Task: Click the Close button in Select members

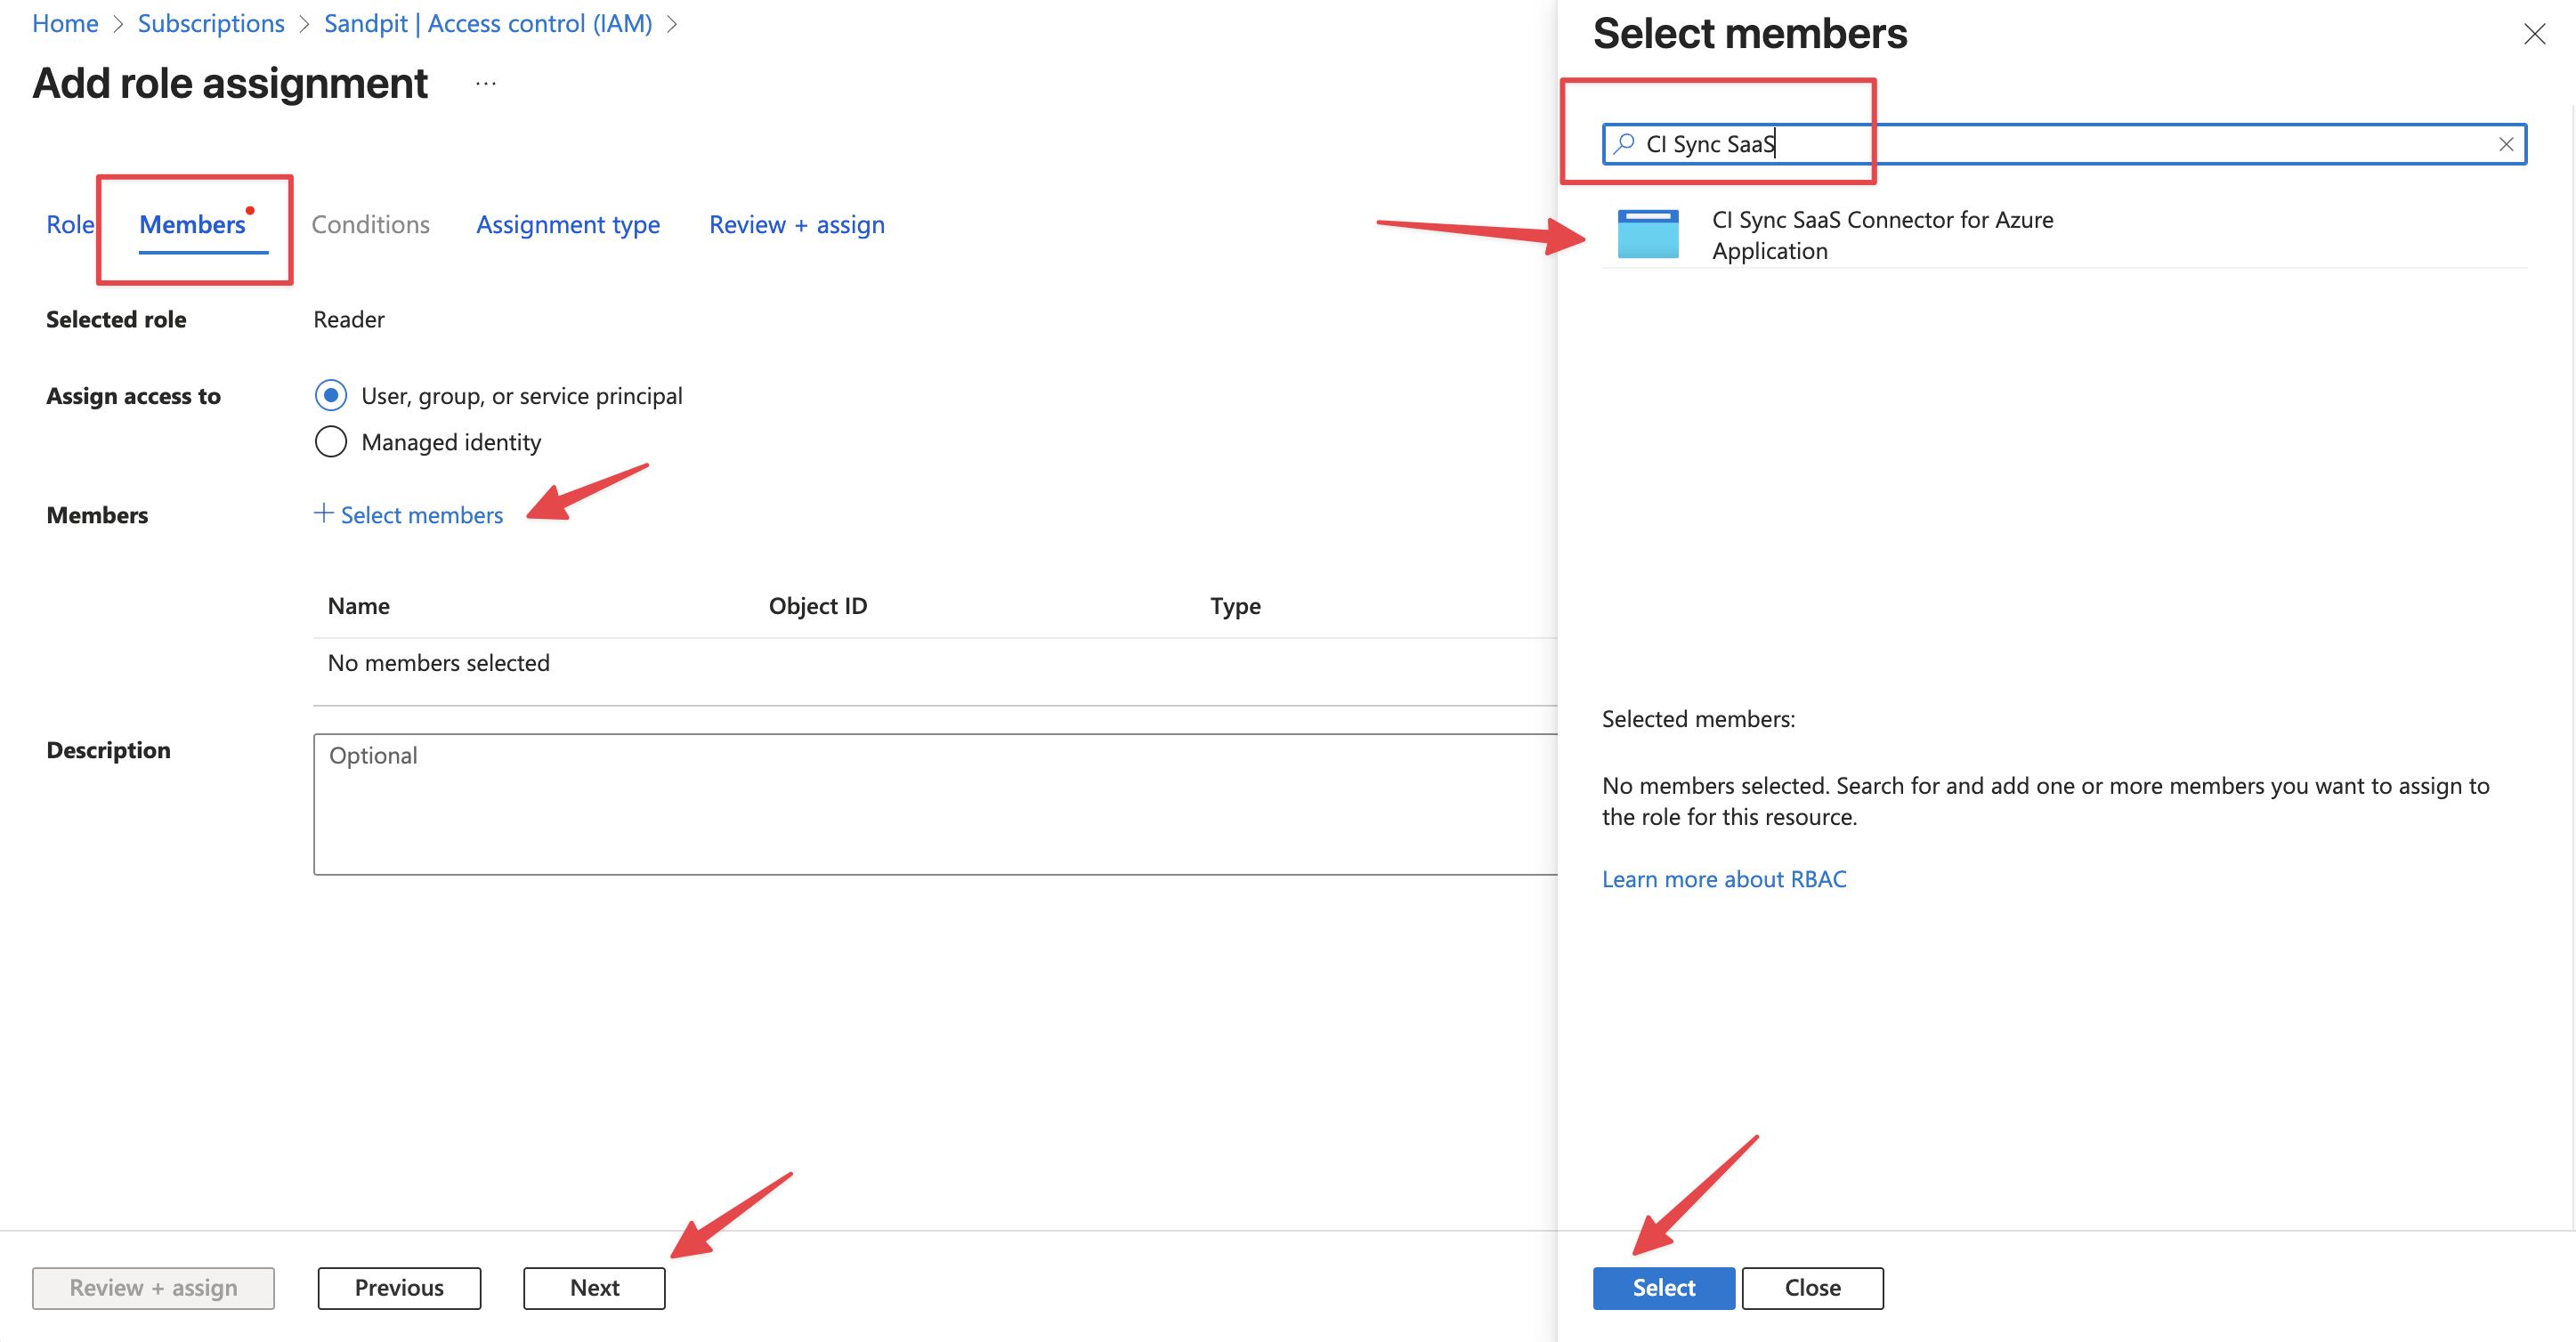Action: pos(1812,1288)
